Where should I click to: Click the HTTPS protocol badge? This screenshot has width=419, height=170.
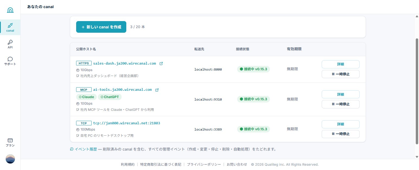(x=84, y=63)
